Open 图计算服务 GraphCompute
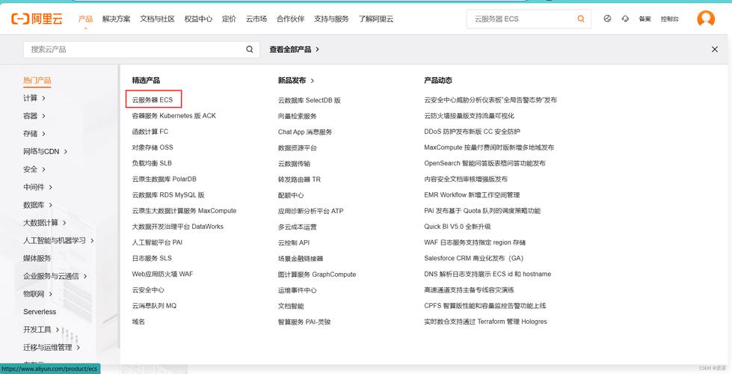 pyautogui.click(x=317, y=275)
